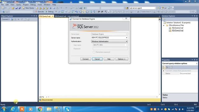Click the editor split handle above scrollbar
This screenshot has height=112, width=199.
tap(160, 19)
